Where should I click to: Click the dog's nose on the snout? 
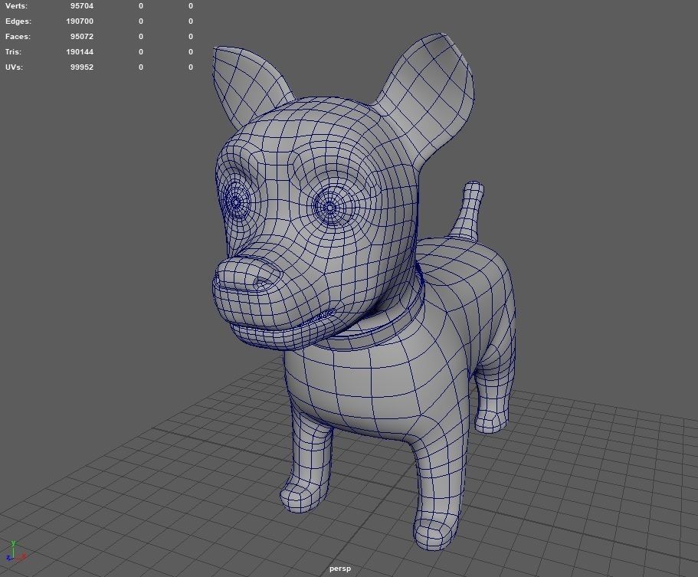coord(248,275)
